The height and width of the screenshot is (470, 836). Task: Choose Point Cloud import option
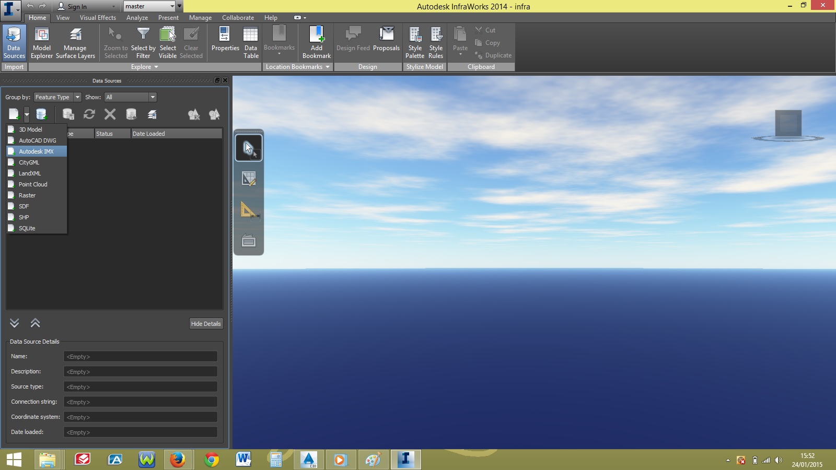pos(37,184)
